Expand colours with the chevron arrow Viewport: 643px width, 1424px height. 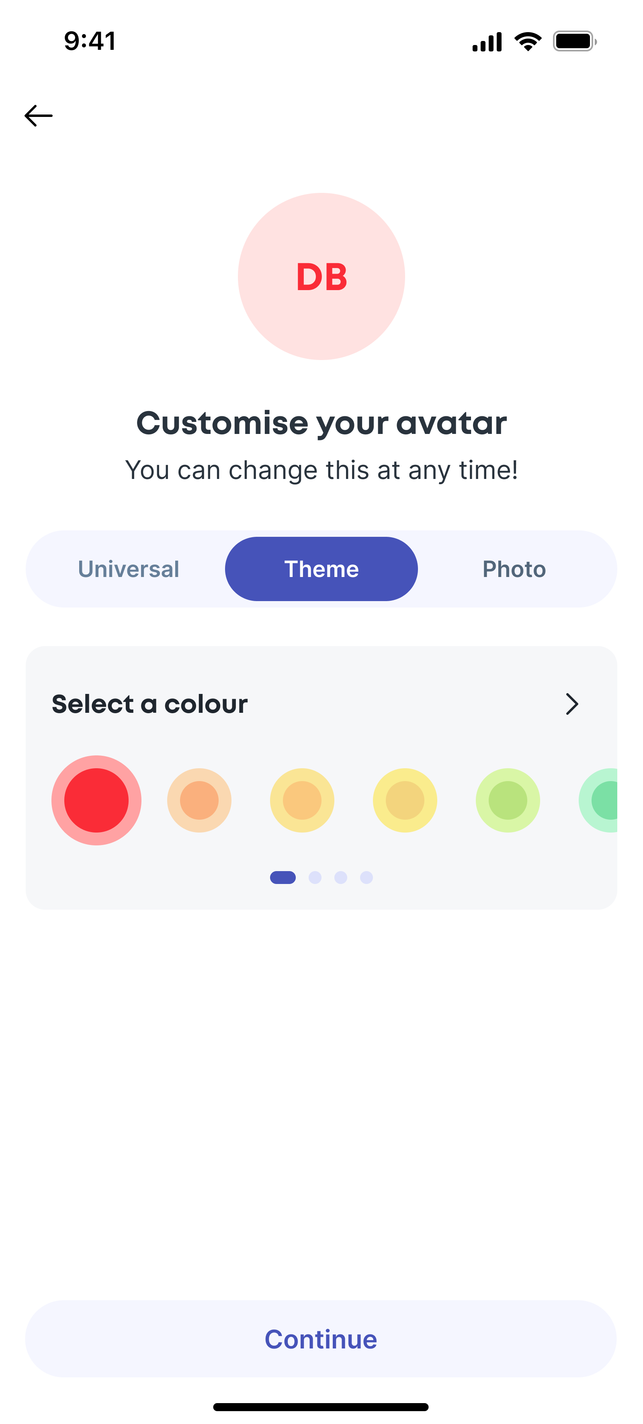(572, 704)
